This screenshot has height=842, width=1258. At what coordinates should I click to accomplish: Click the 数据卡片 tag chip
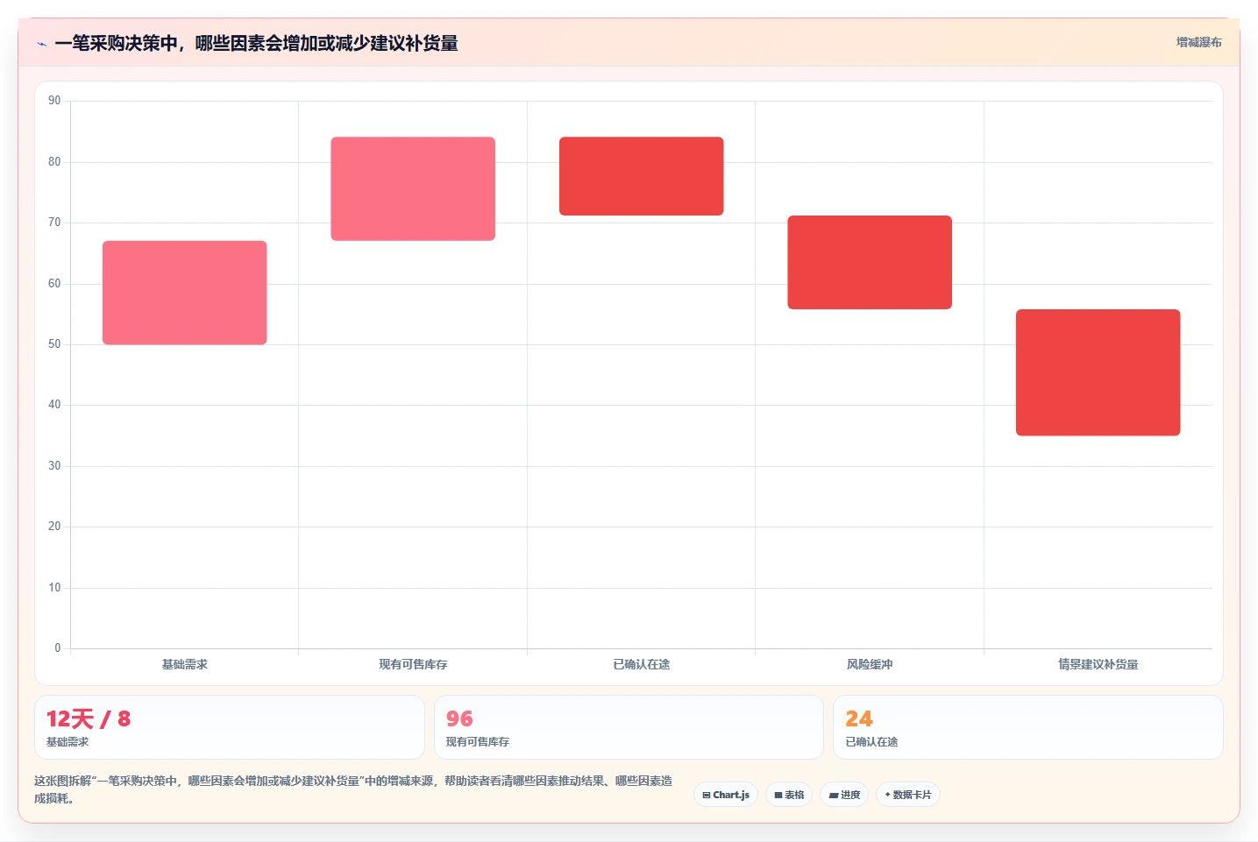pos(908,795)
